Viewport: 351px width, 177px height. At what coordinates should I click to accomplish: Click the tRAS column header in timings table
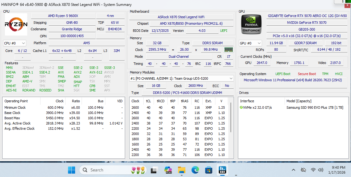pos(185,101)
